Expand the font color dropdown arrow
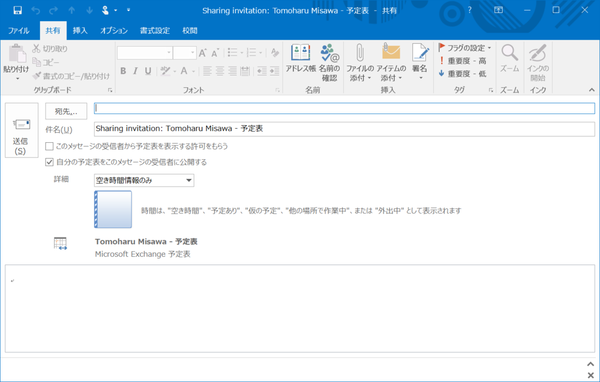The image size is (600, 382). click(193, 71)
